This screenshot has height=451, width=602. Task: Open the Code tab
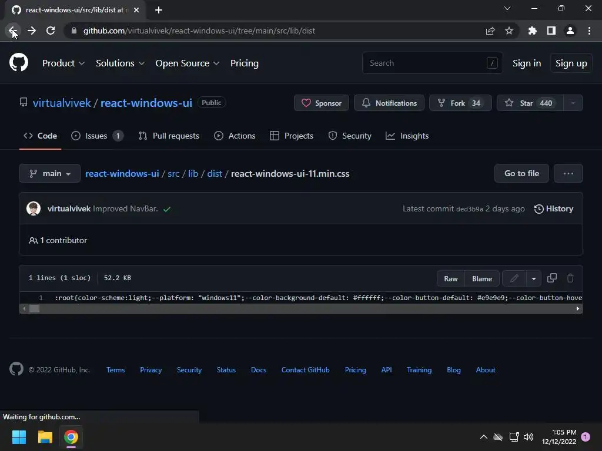tap(41, 136)
